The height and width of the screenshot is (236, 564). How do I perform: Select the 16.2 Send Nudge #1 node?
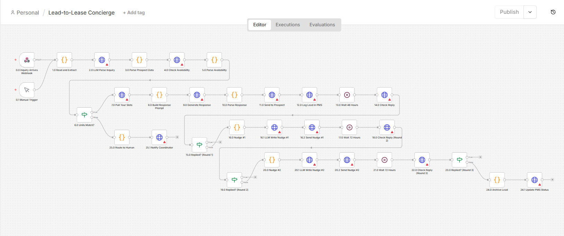click(x=312, y=127)
